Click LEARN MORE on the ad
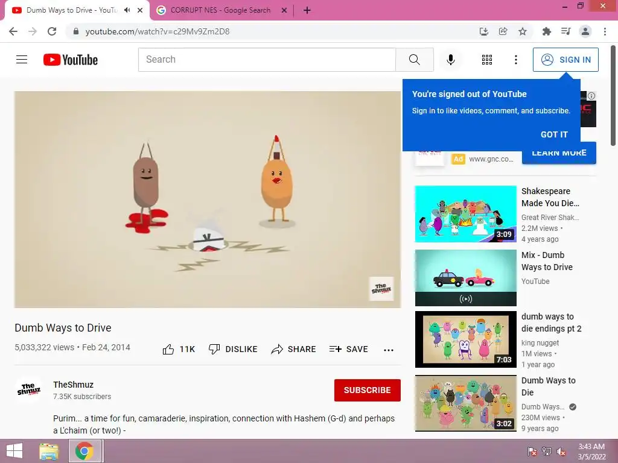The height and width of the screenshot is (463, 618). tap(559, 154)
